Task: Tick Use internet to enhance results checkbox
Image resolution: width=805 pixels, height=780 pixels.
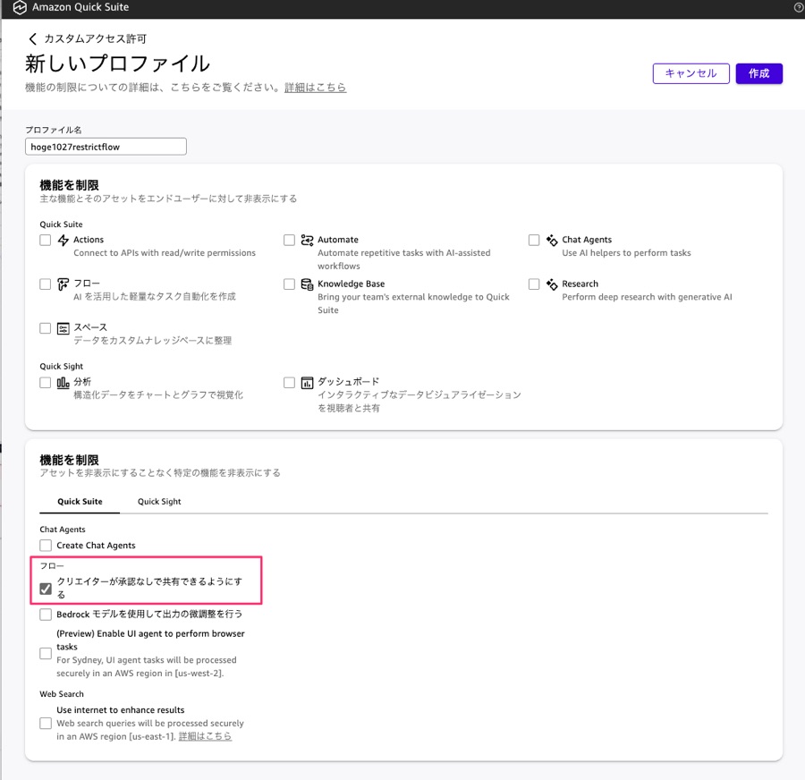Action: pos(46,723)
